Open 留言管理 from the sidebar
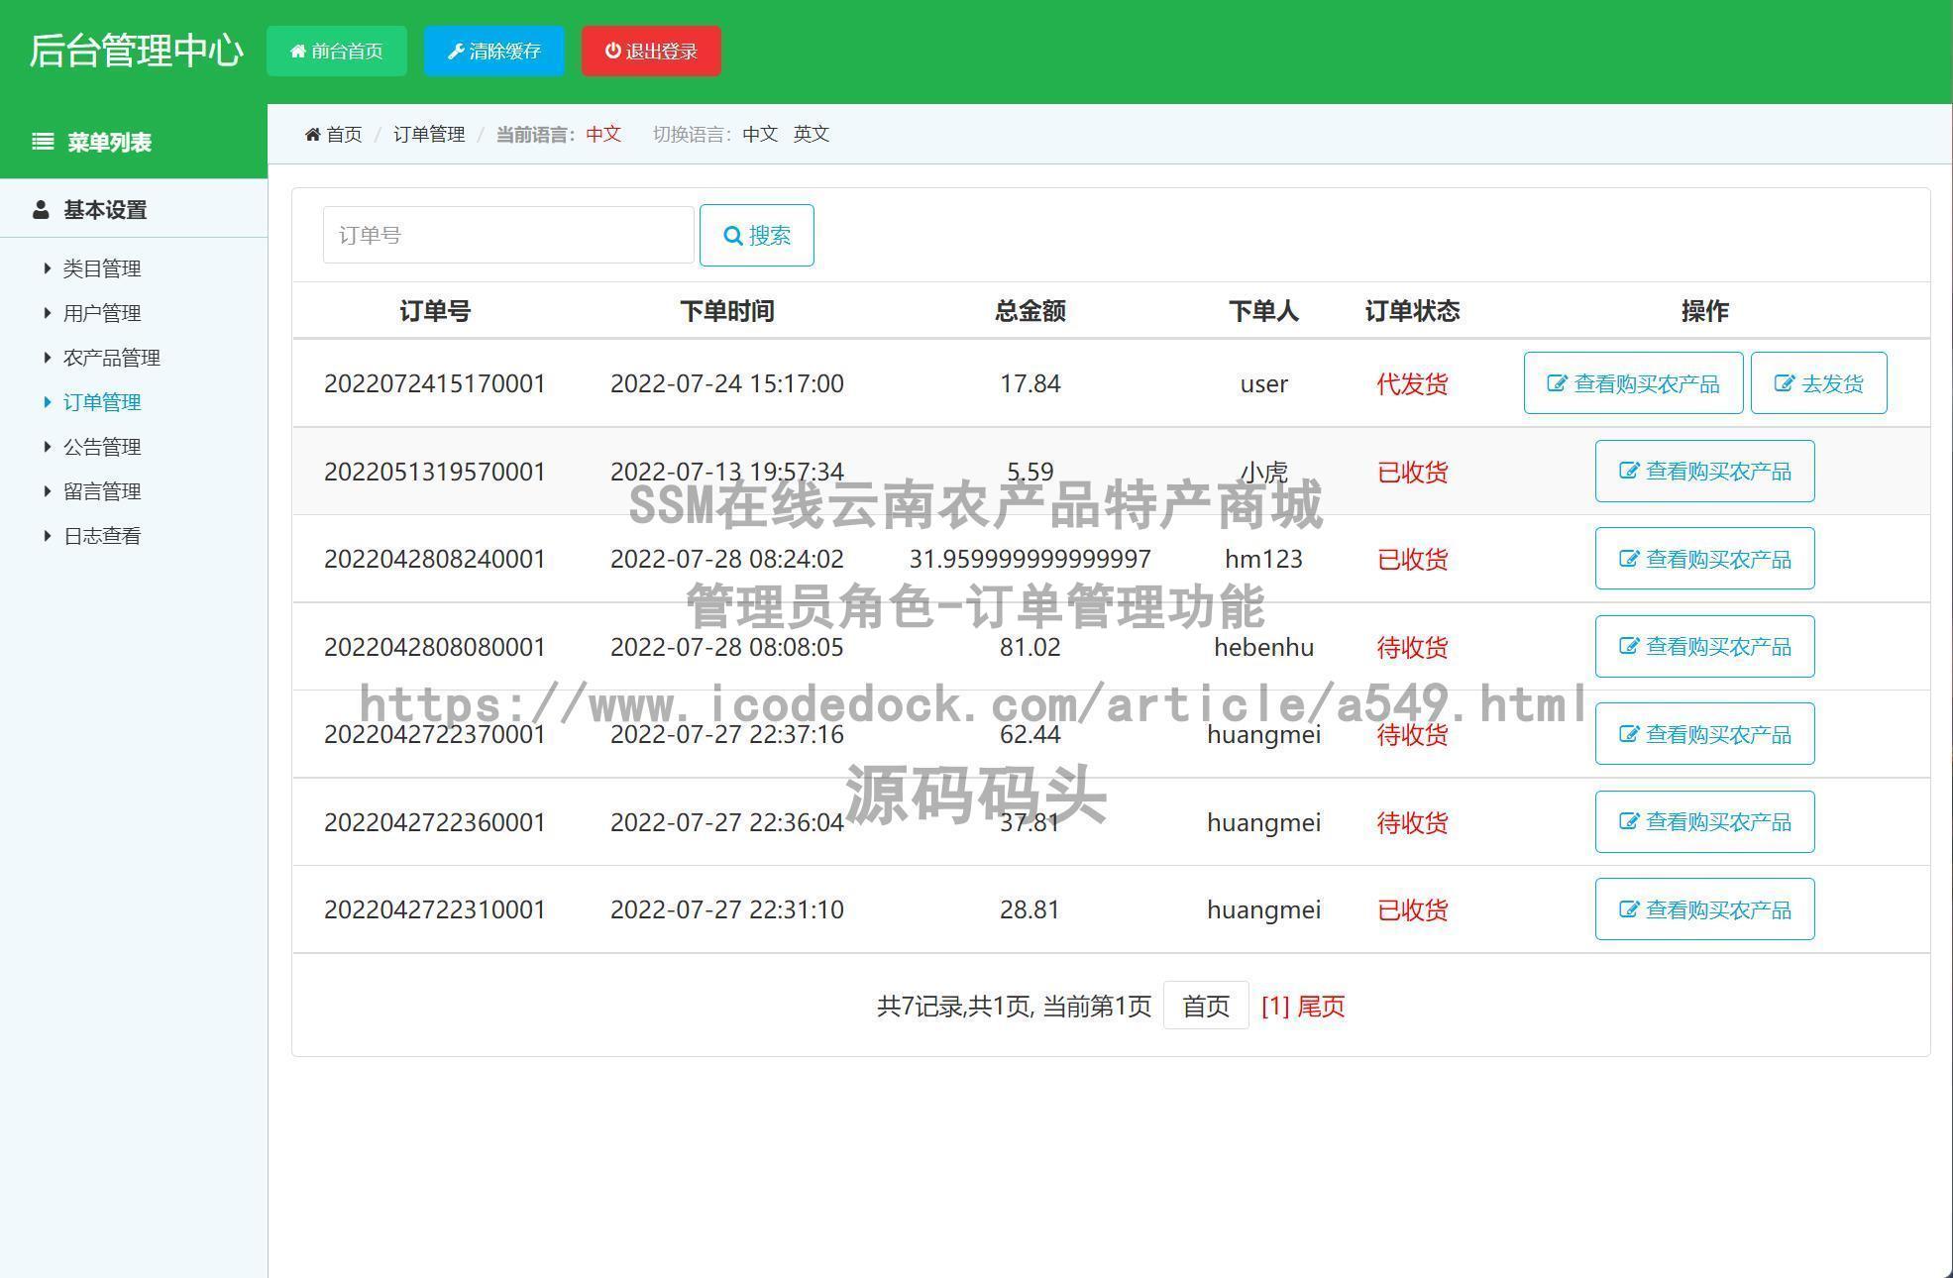The width and height of the screenshot is (1953, 1278). pyautogui.click(x=101, y=490)
